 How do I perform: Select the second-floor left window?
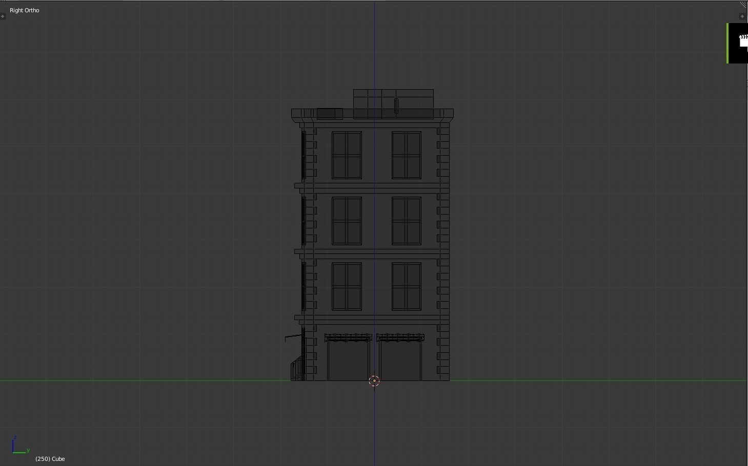(347, 286)
